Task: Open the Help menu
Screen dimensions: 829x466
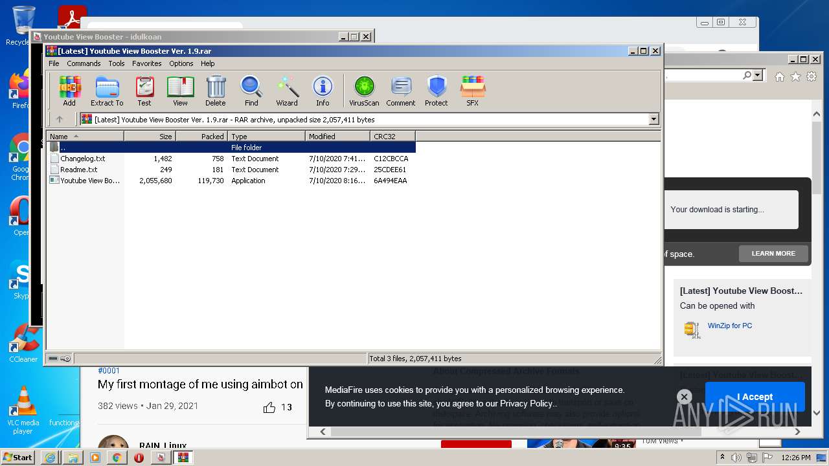Action: coord(207,63)
